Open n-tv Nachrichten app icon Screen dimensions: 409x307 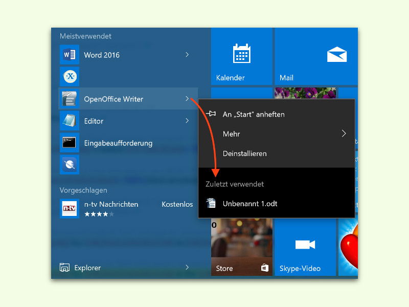point(70,208)
